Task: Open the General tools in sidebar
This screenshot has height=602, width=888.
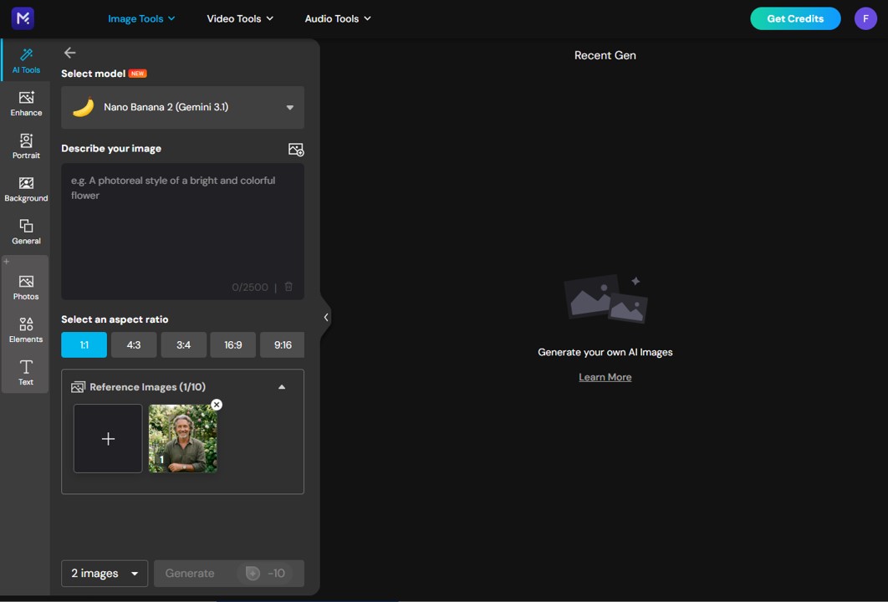Action: (26, 232)
